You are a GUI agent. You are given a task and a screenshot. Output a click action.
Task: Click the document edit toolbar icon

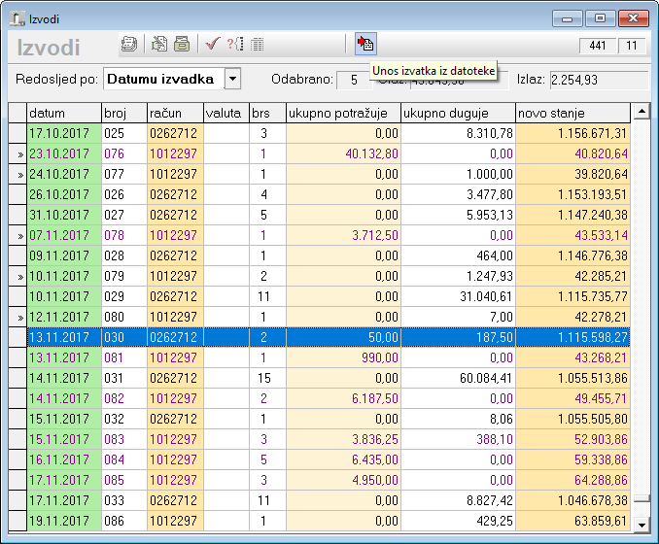(159, 44)
